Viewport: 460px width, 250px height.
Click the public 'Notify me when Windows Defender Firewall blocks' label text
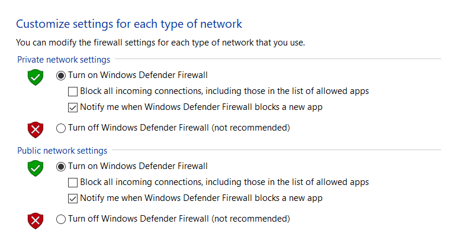pos(201,198)
